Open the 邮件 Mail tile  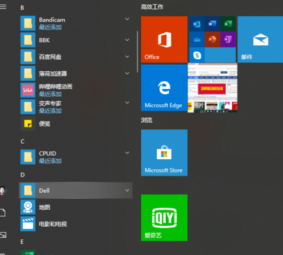(x=260, y=40)
